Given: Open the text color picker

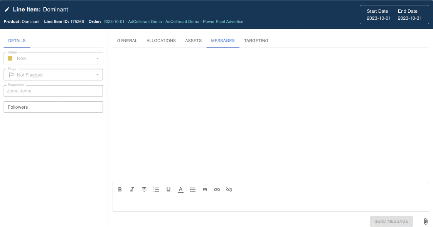Looking at the screenshot, I should 180,190.
